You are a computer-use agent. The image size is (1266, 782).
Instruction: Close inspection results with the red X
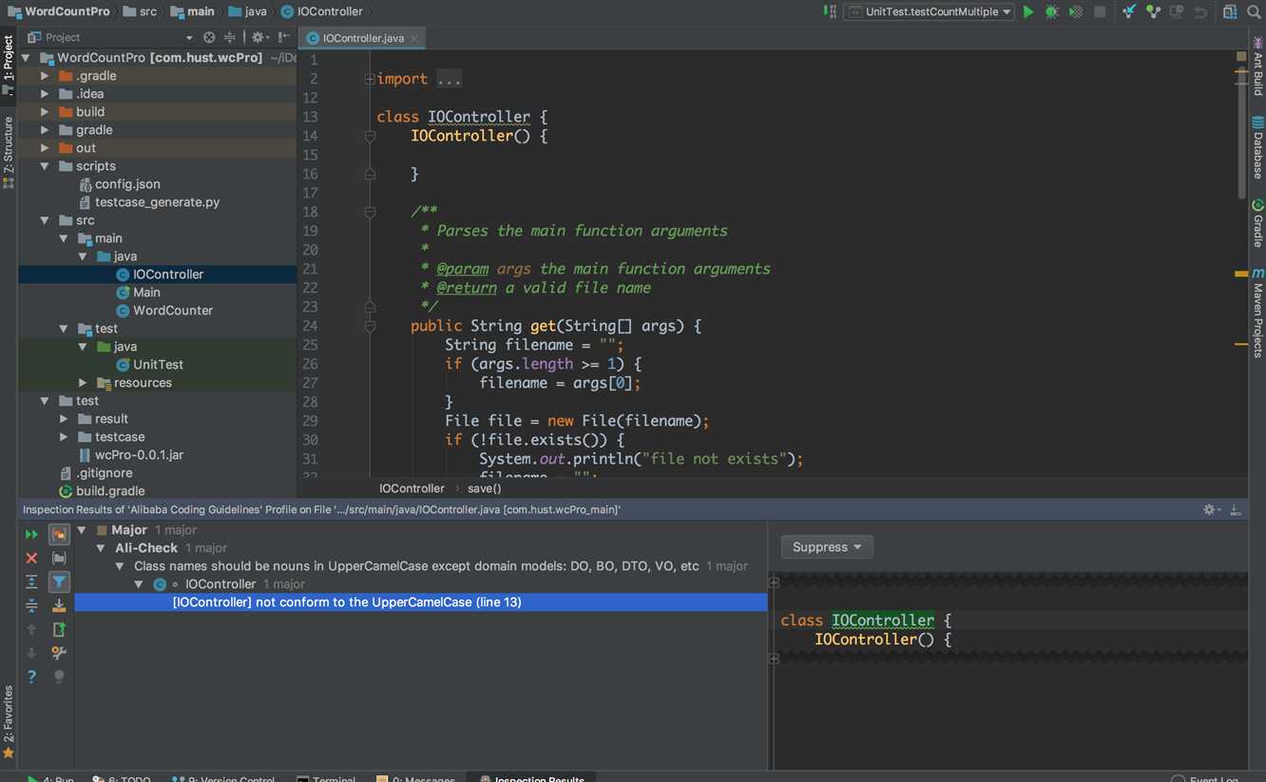(x=31, y=559)
